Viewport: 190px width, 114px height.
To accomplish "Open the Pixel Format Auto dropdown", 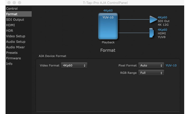I will coord(151,65).
